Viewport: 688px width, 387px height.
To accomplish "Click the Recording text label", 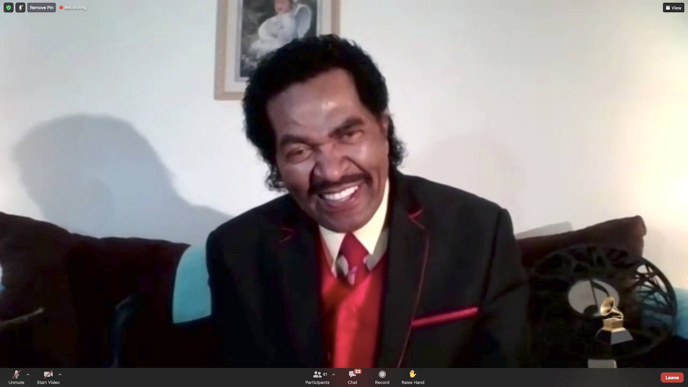I will pos(76,7).
